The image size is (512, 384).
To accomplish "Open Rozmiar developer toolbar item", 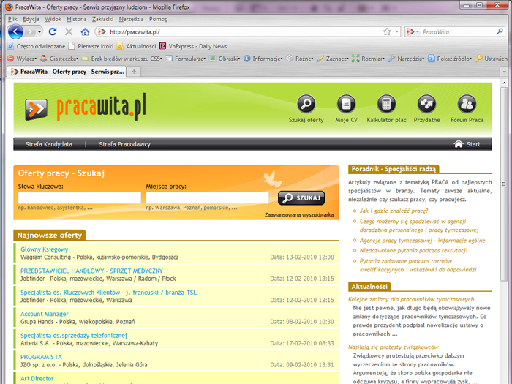I will [x=369, y=59].
